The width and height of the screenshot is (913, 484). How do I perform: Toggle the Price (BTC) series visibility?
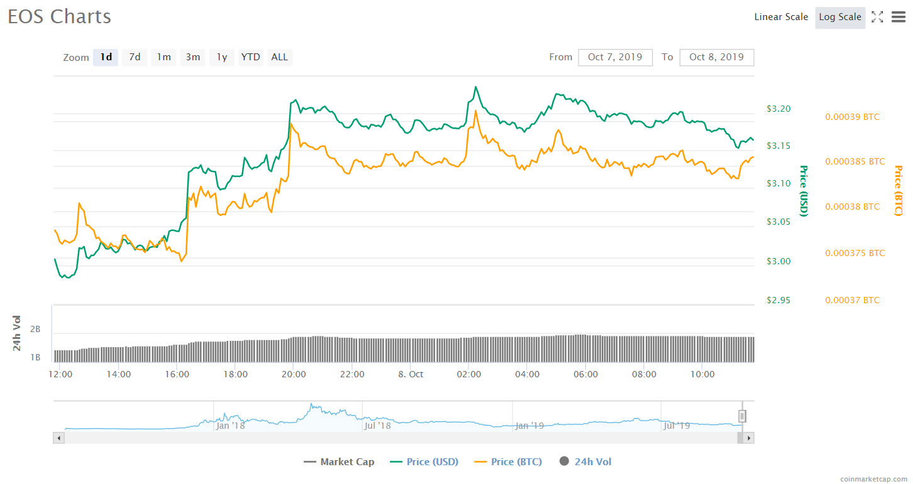point(508,461)
